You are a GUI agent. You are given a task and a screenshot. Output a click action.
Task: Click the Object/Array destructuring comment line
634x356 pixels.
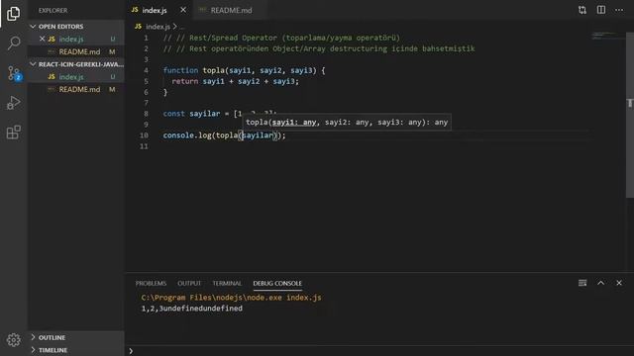pyautogui.click(x=319, y=48)
